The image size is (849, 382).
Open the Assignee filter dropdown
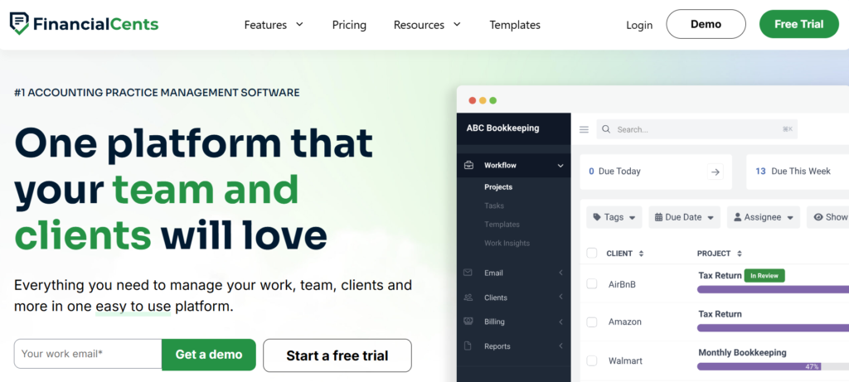pos(764,217)
